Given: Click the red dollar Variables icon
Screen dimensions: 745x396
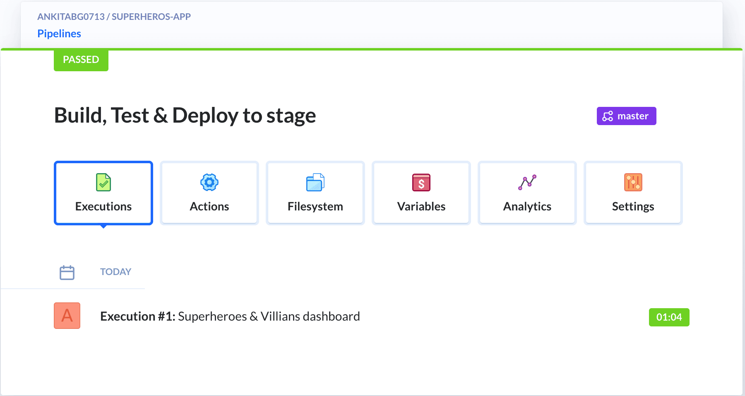Looking at the screenshot, I should tap(421, 182).
